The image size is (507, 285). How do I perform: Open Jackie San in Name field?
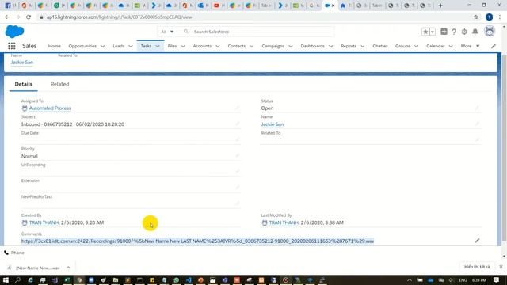click(x=273, y=124)
